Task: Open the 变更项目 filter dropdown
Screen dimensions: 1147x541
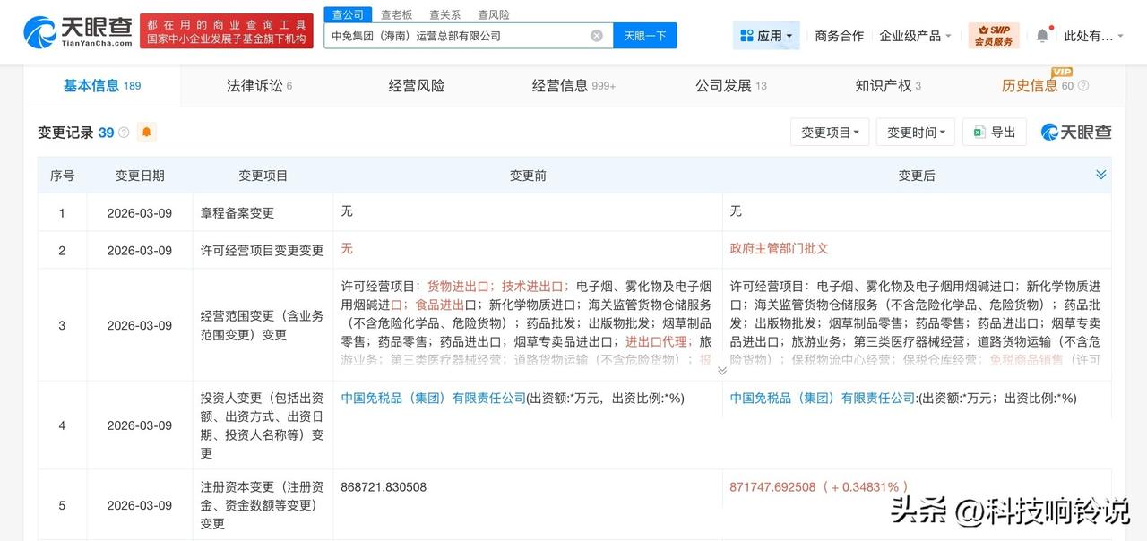Action: 830,133
